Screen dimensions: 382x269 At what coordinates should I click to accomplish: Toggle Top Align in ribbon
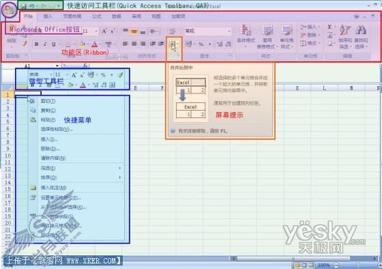[126, 31]
